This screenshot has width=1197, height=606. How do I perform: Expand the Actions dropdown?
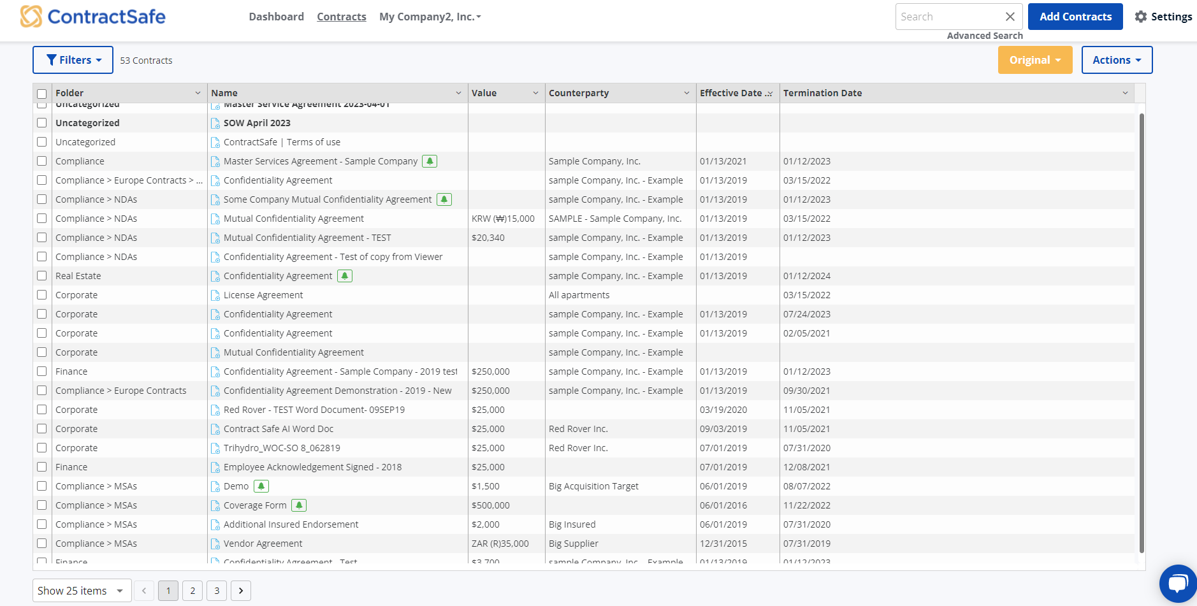tap(1117, 60)
